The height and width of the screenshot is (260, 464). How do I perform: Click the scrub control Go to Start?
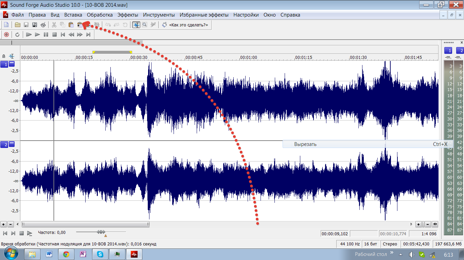(5, 233)
